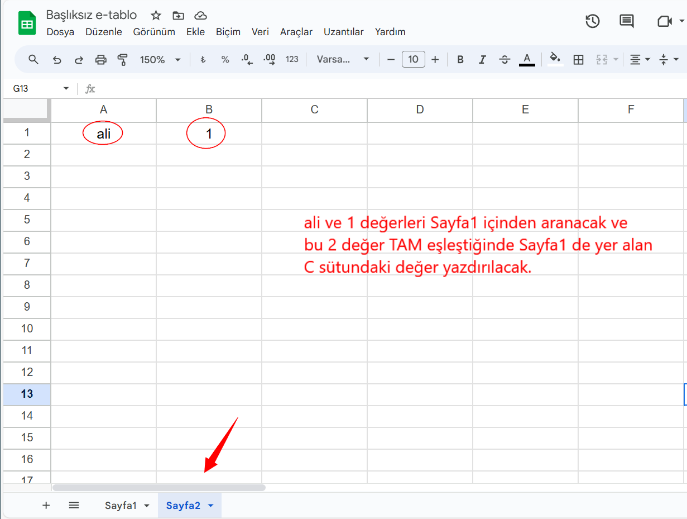The width and height of the screenshot is (687, 519).
Task: Open the 123 number format menu
Action: click(292, 59)
